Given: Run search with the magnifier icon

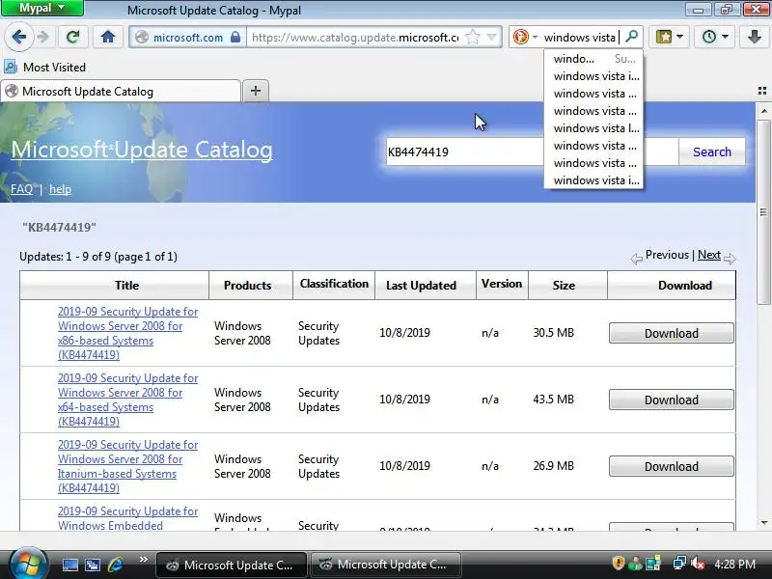Looking at the screenshot, I should [x=631, y=37].
